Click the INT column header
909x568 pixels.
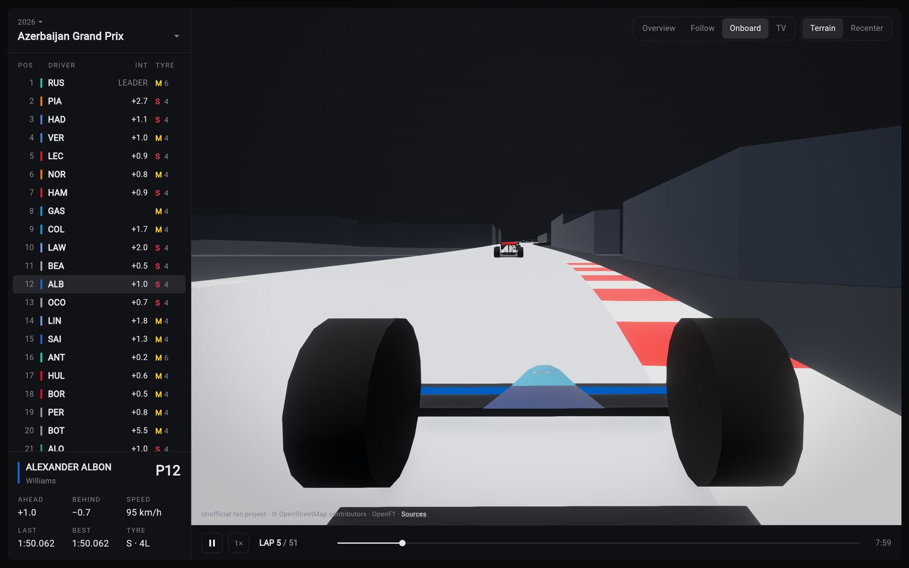click(x=141, y=65)
